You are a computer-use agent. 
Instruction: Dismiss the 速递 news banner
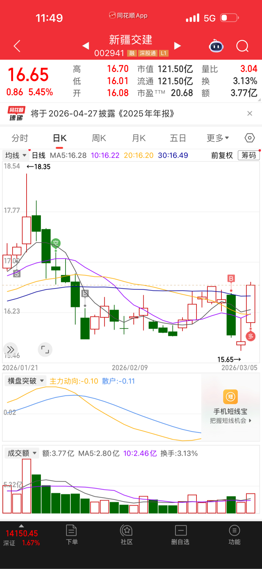click(x=250, y=113)
